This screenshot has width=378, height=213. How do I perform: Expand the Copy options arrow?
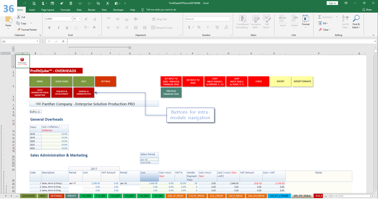click(31, 23)
